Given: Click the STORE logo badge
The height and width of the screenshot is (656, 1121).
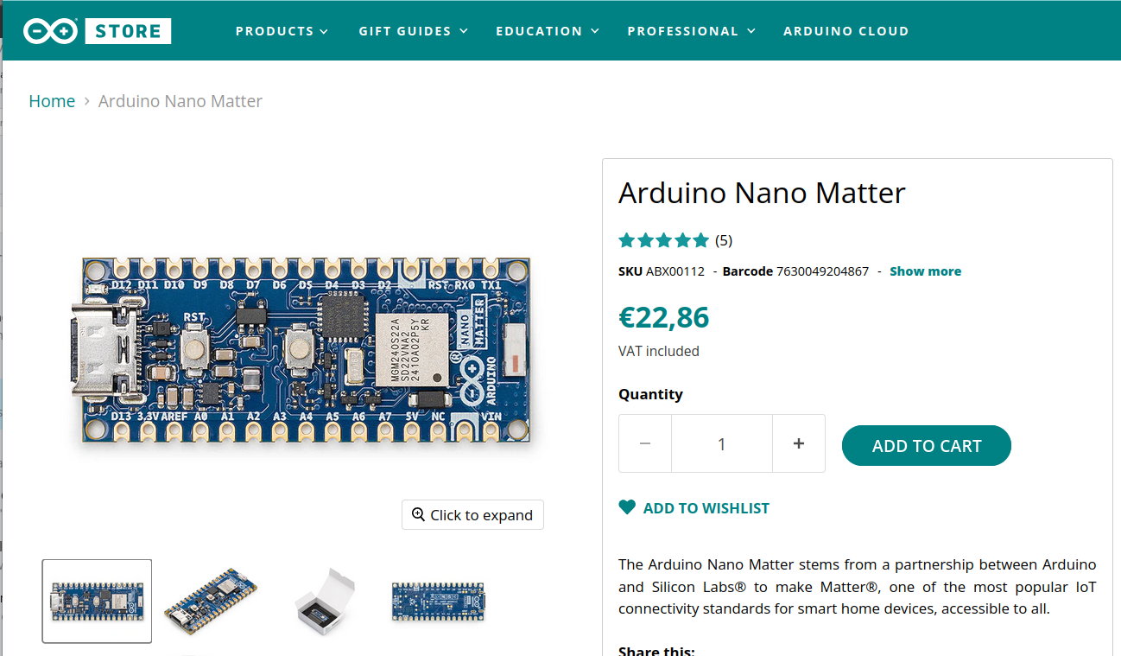Looking at the screenshot, I should (x=128, y=31).
